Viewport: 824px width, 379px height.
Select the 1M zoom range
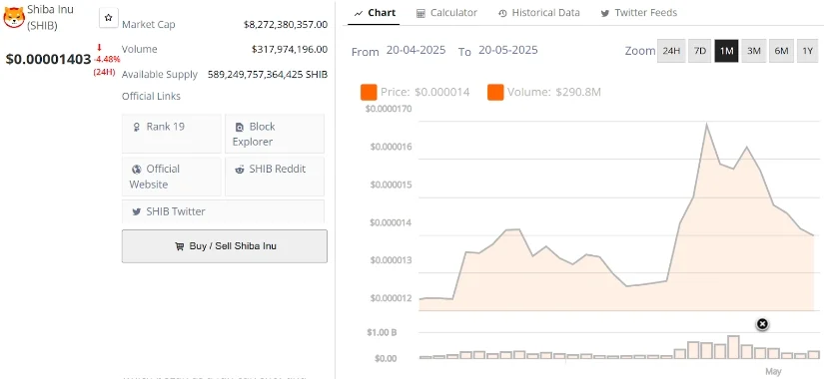point(726,51)
